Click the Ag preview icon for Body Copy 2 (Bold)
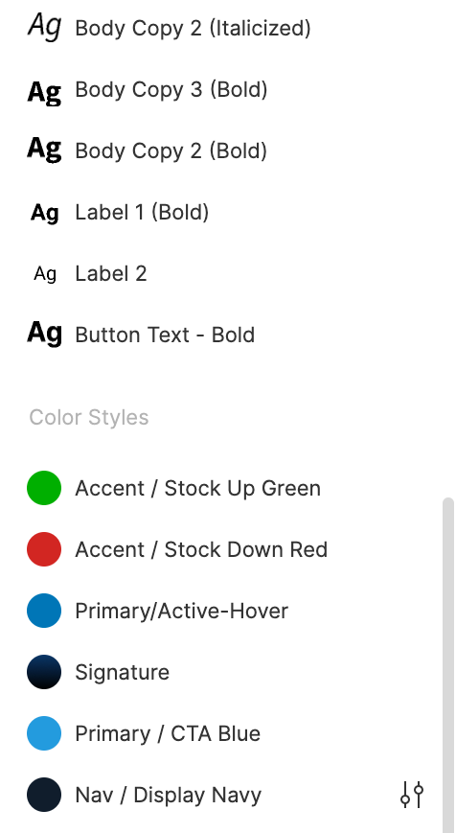The width and height of the screenshot is (456, 833). coord(45,149)
